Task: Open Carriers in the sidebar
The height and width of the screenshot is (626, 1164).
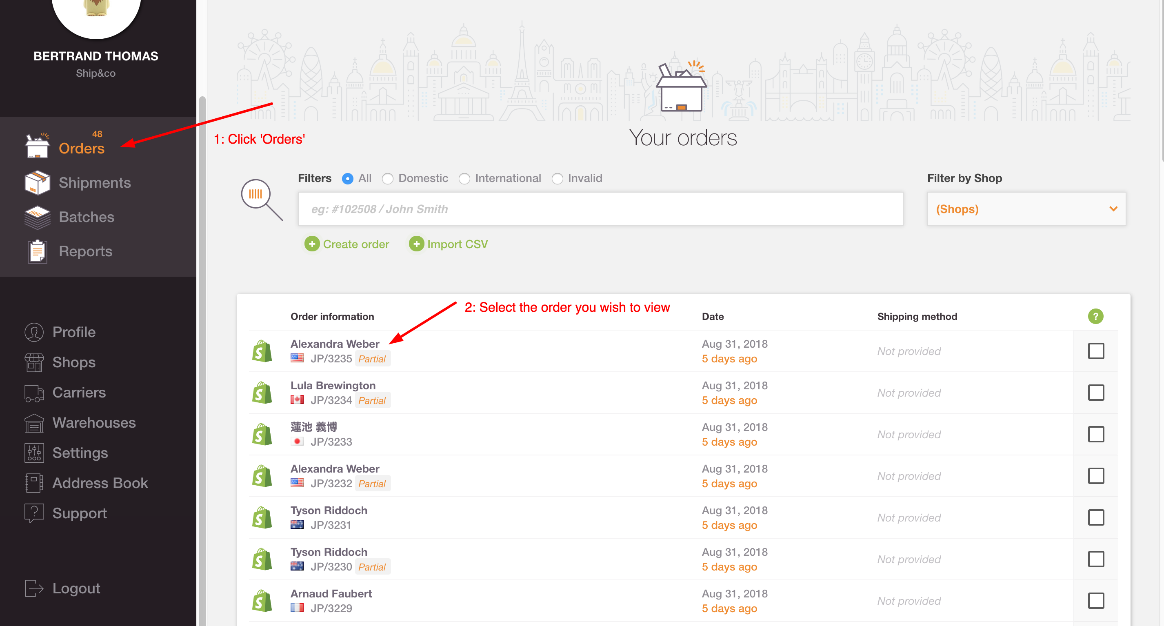Action: pyautogui.click(x=79, y=393)
